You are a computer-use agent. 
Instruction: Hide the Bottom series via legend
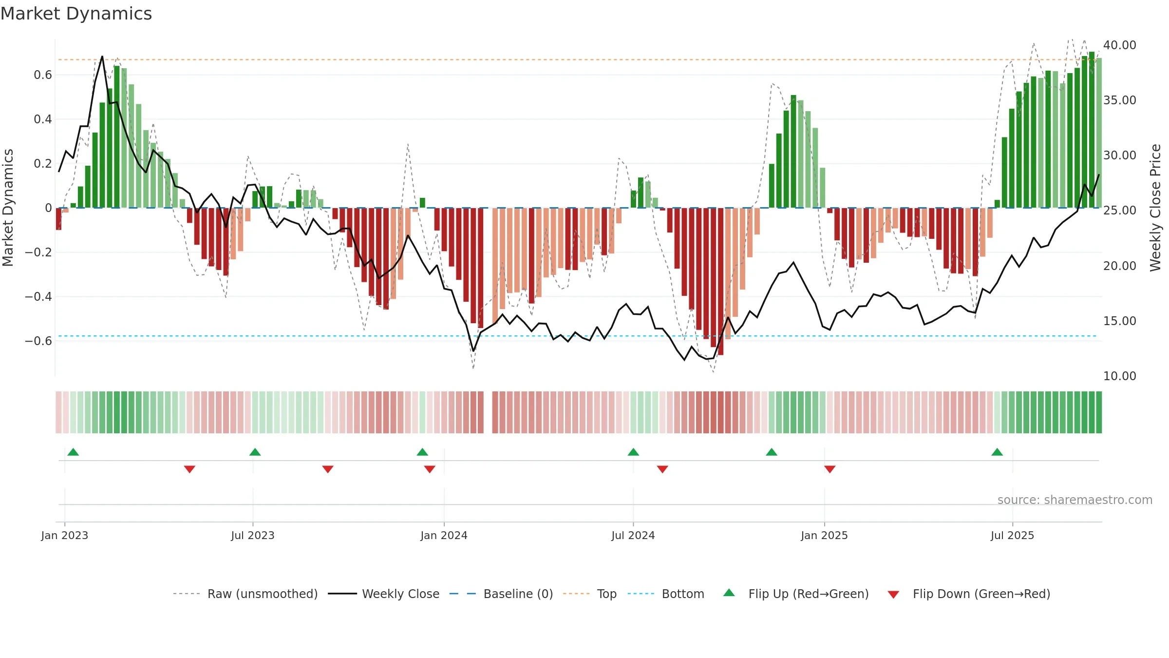coord(665,594)
